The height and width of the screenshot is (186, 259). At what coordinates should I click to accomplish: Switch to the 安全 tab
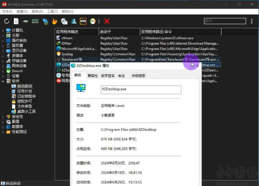click(x=122, y=76)
